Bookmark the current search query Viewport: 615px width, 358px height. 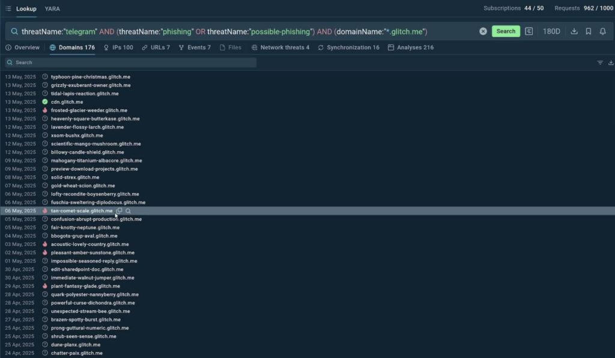pyautogui.click(x=589, y=31)
